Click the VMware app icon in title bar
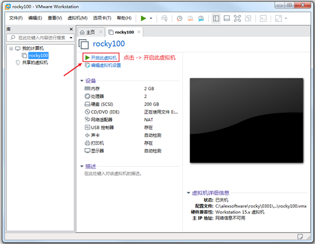 [8, 7]
